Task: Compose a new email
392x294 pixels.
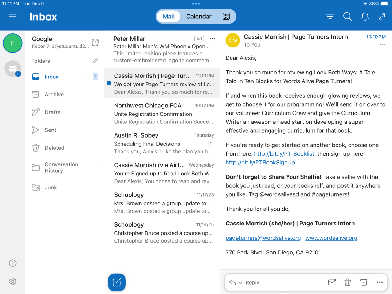Action: (117, 282)
